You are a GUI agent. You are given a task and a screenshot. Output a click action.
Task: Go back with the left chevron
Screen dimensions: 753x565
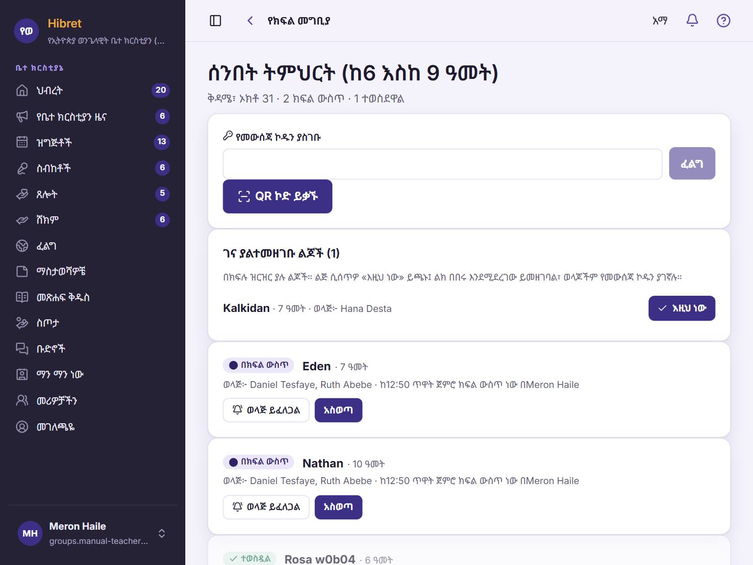[x=250, y=21]
